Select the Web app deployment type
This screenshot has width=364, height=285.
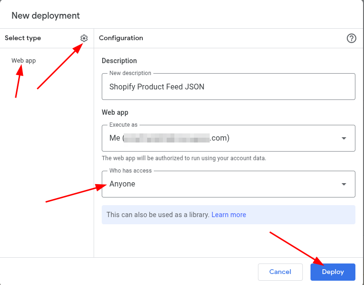(x=24, y=61)
